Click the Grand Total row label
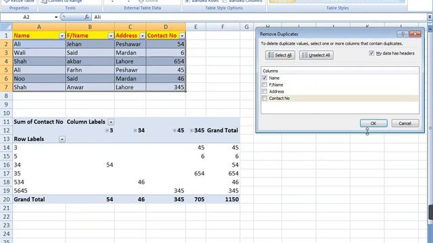This screenshot has height=243, width=433. coord(39,199)
